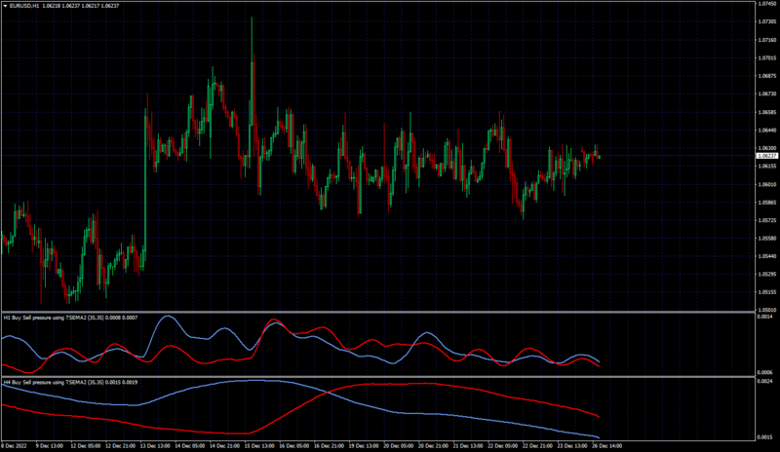
Task: Click the 0.0015 value on H4 indicator scale
Action: coord(765,437)
